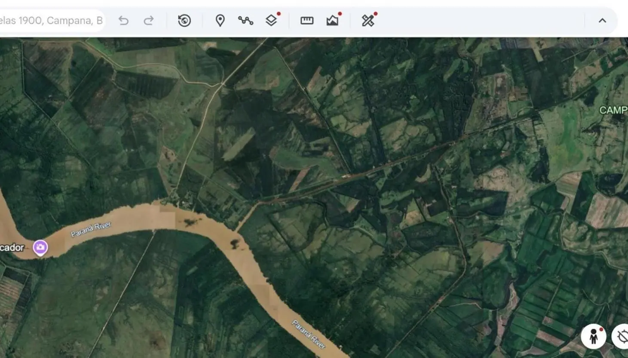Click the "CAMP" place label on the map

(x=613, y=110)
